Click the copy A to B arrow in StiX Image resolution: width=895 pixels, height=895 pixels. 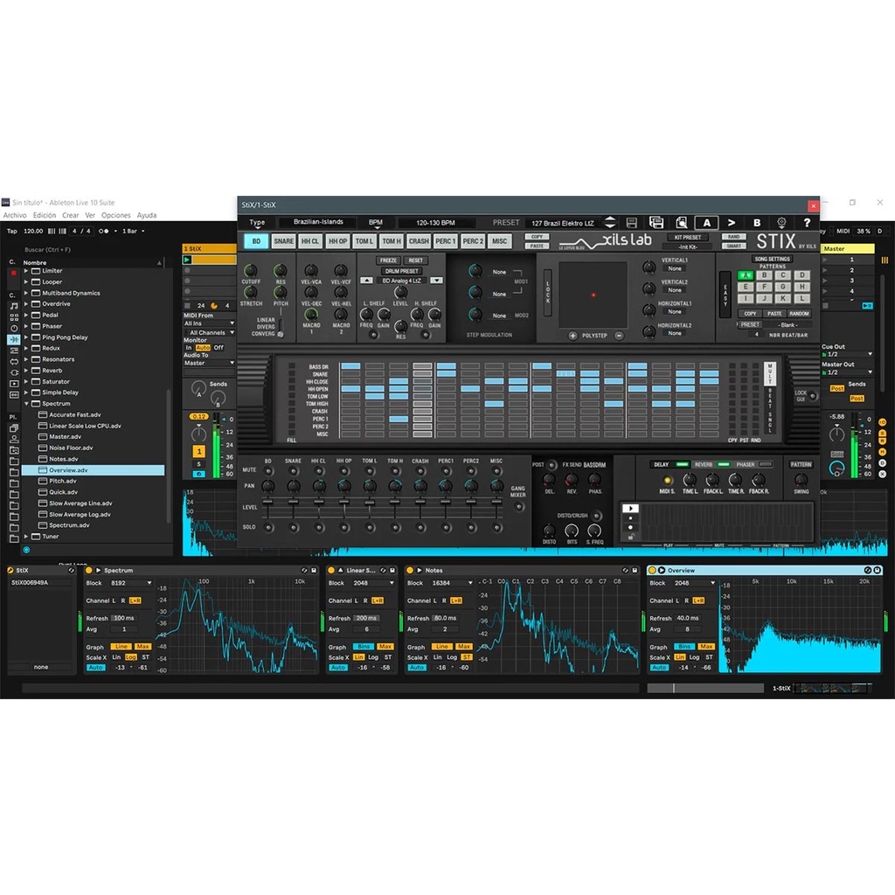click(x=732, y=223)
